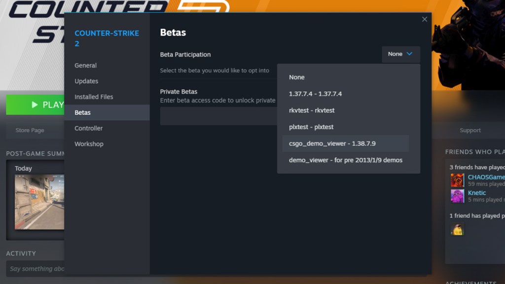This screenshot has width=505, height=284.
Task: Open the Controller settings section
Action: [88, 128]
